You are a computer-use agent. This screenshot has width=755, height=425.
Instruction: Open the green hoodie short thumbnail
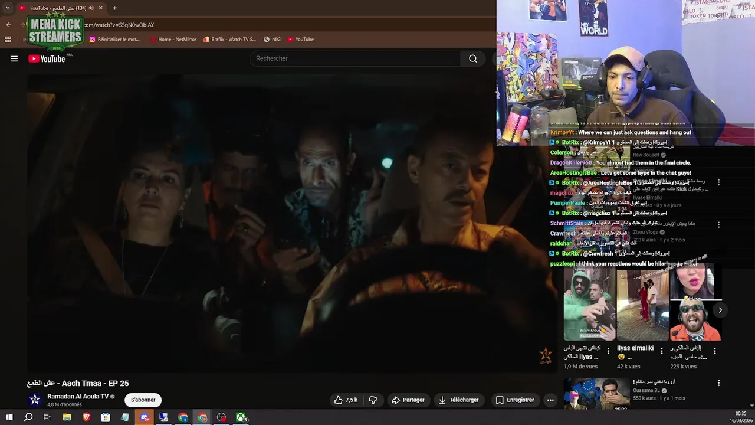pos(589,304)
